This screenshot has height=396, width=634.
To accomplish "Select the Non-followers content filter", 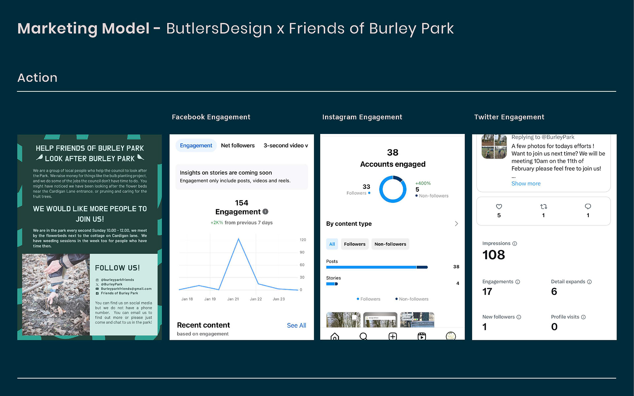I will pos(390,244).
